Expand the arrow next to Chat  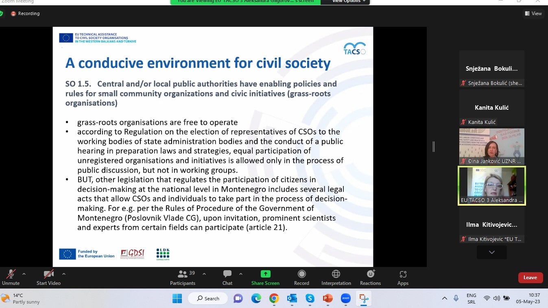coord(241,274)
